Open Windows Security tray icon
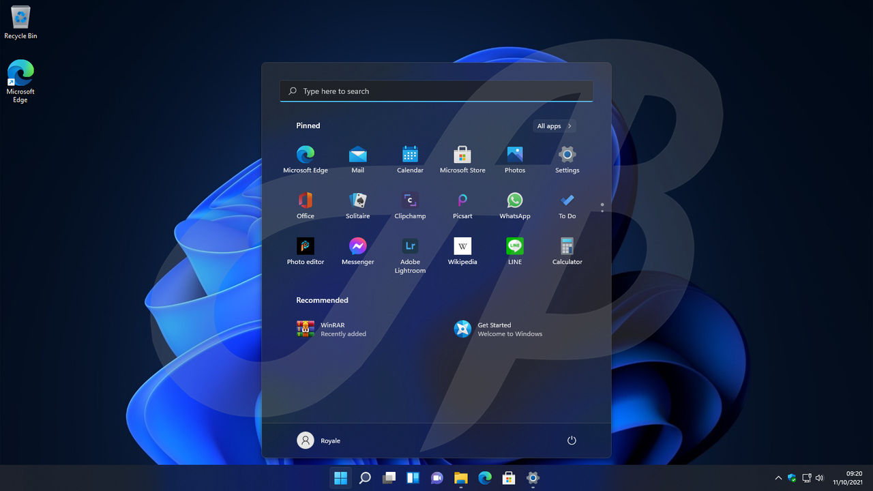The height and width of the screenshot is (491, 873). click(792, 478)
